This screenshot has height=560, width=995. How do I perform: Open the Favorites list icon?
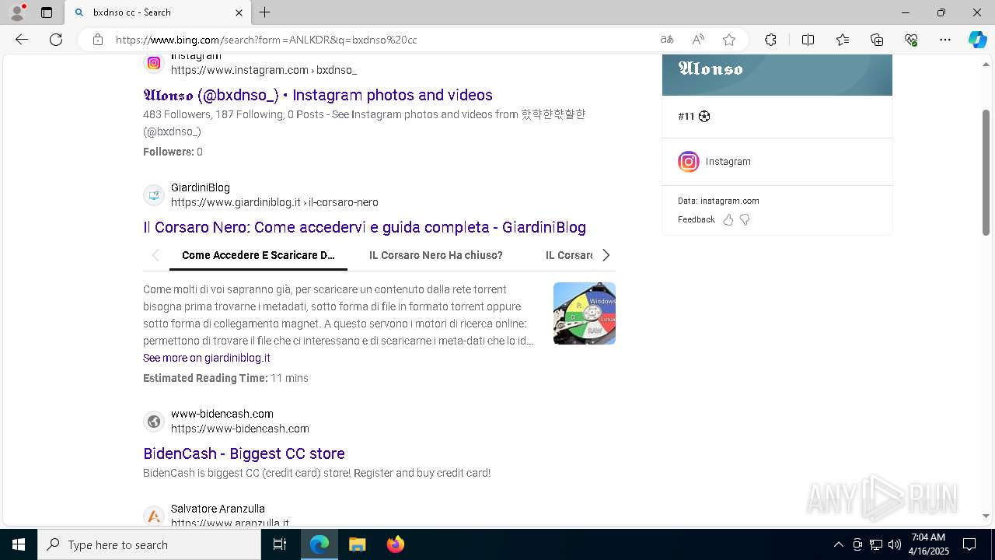point(843,40)
